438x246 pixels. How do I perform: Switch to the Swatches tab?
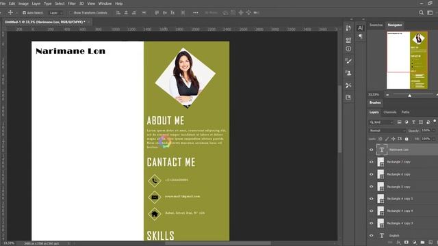376,25
